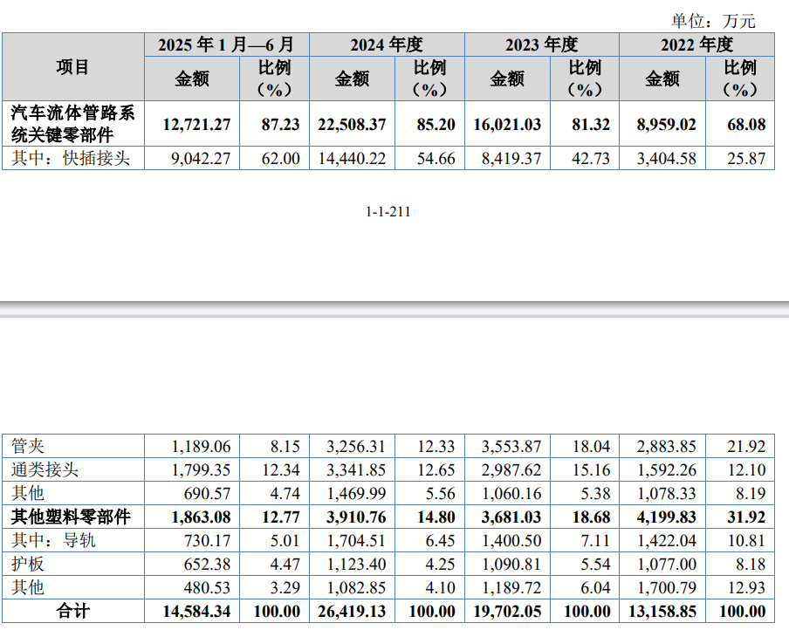The image size is (789, 630).
Task: Select the 26,419.13 total amount cell
Action: (352, 611)
